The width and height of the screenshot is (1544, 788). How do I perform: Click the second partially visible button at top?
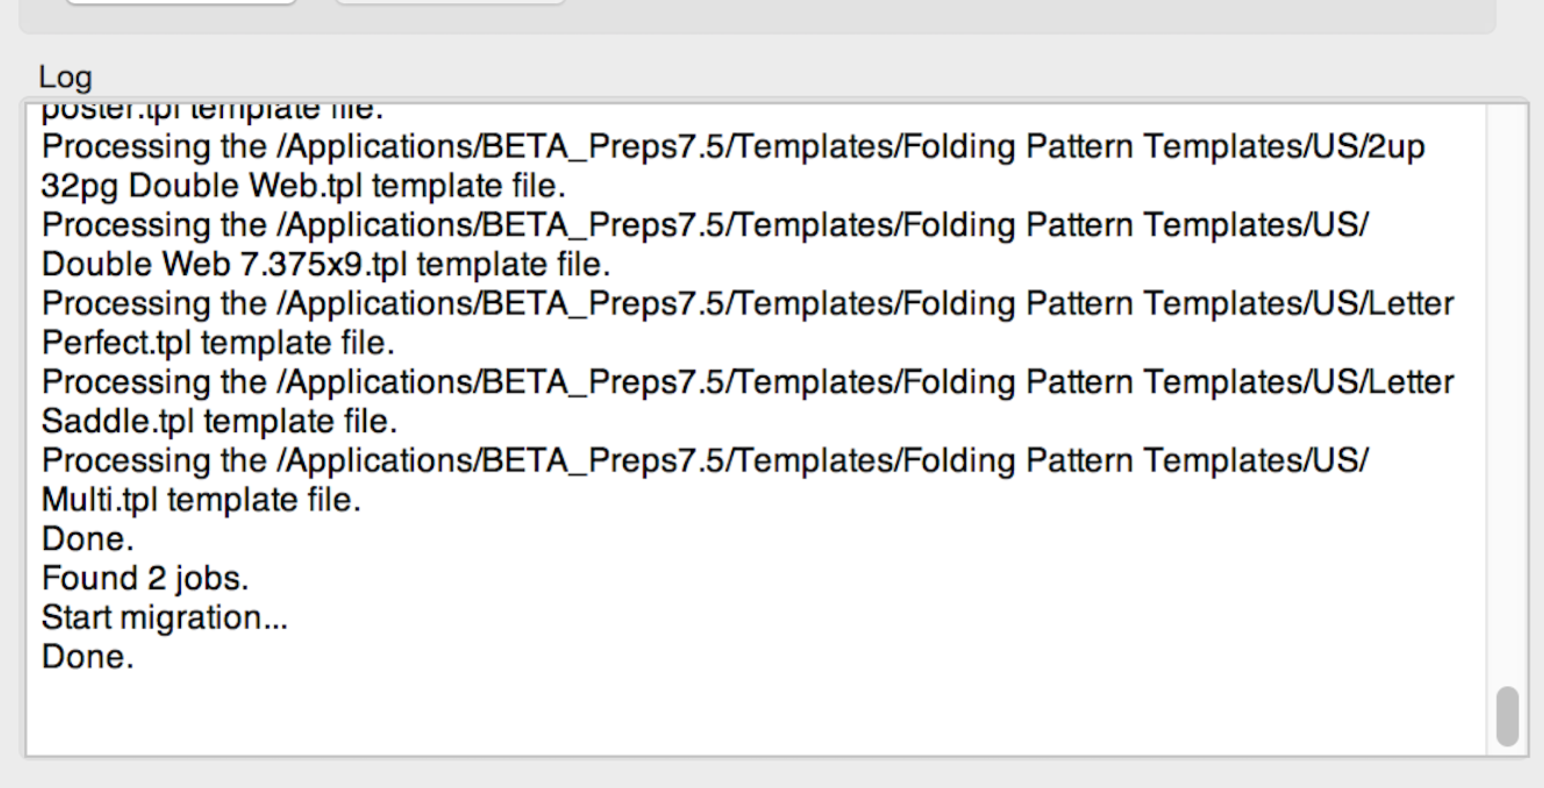tap(449, 2)
